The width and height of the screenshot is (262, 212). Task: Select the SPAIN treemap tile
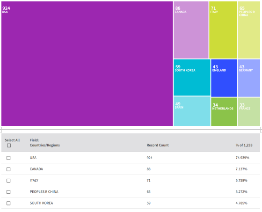pyautogui.click(x=192, y=111)
